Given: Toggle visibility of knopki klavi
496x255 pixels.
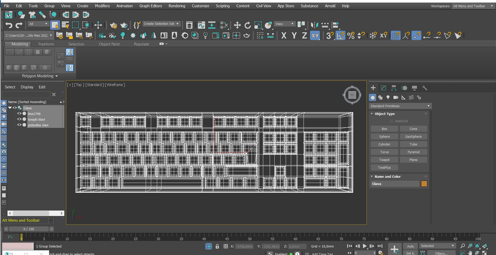Looking at the screenshot, I should (x=19, y=119).
